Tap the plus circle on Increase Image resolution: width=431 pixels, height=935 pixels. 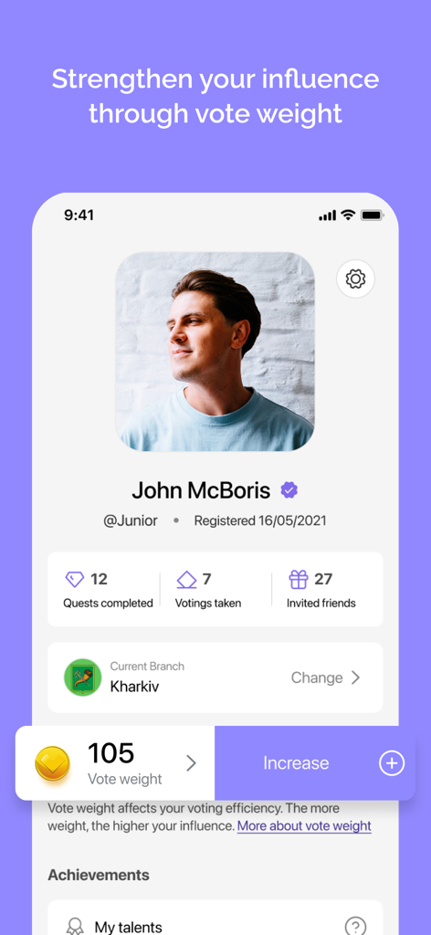(x=392, y=763)
